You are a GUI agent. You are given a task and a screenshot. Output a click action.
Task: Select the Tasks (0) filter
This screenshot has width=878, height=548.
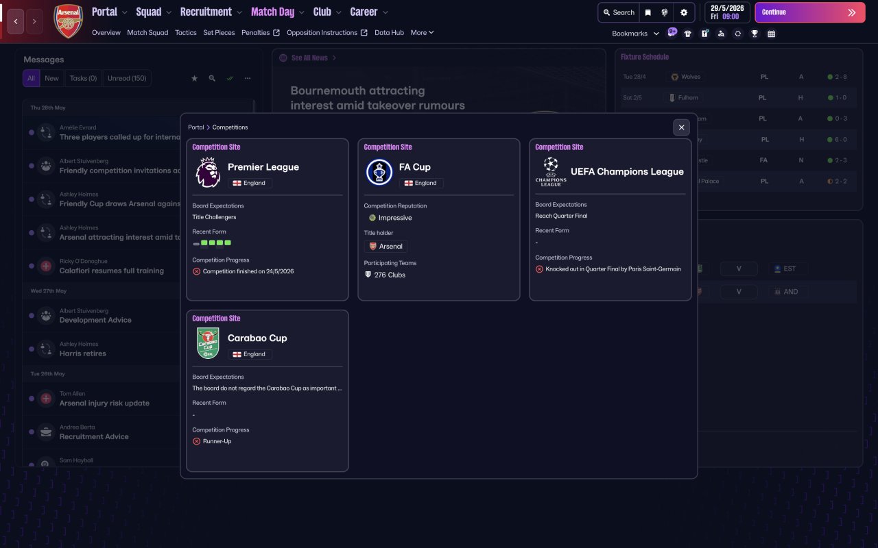pyautogui.click(x=83, y=78)
